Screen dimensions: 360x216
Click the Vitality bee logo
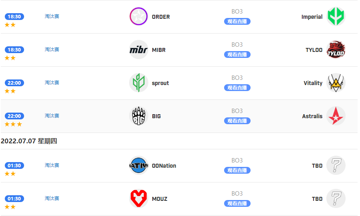coord(336,83)
